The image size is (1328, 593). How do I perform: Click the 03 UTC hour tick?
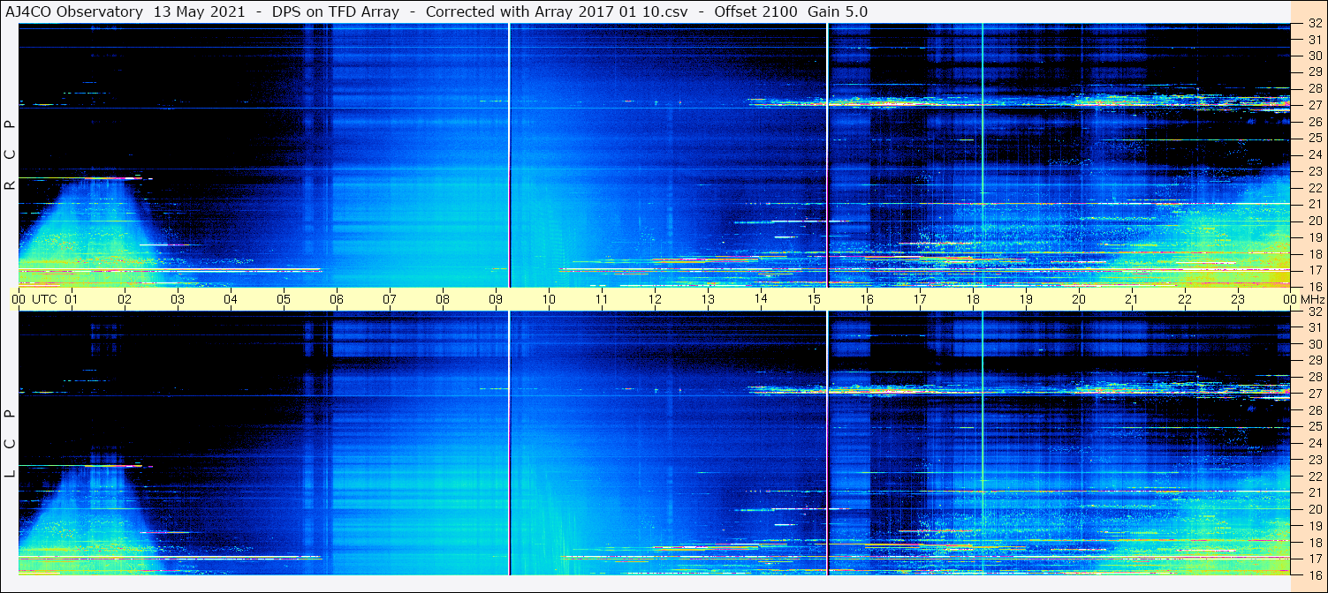[x=178, y=299]
